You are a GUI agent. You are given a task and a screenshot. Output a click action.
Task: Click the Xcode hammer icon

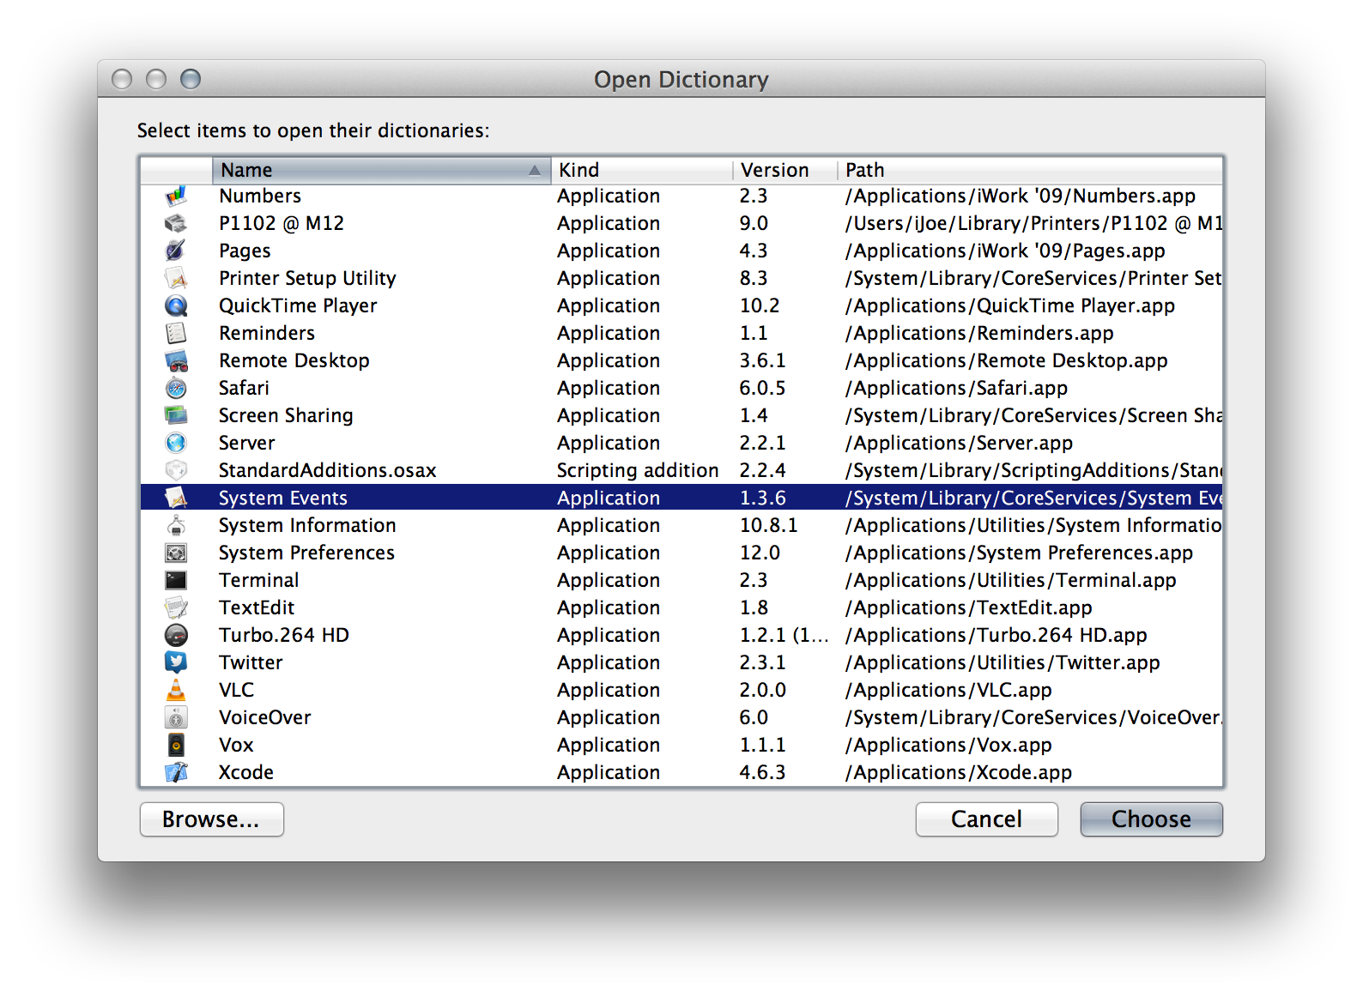point(176,772)
